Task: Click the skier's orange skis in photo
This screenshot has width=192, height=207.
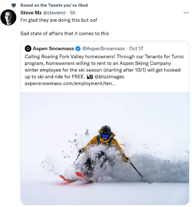Action: point(77,178)
